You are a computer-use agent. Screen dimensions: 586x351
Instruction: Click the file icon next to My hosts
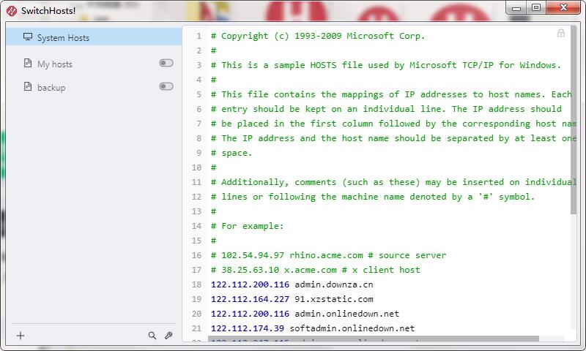[x=28, y=64]
